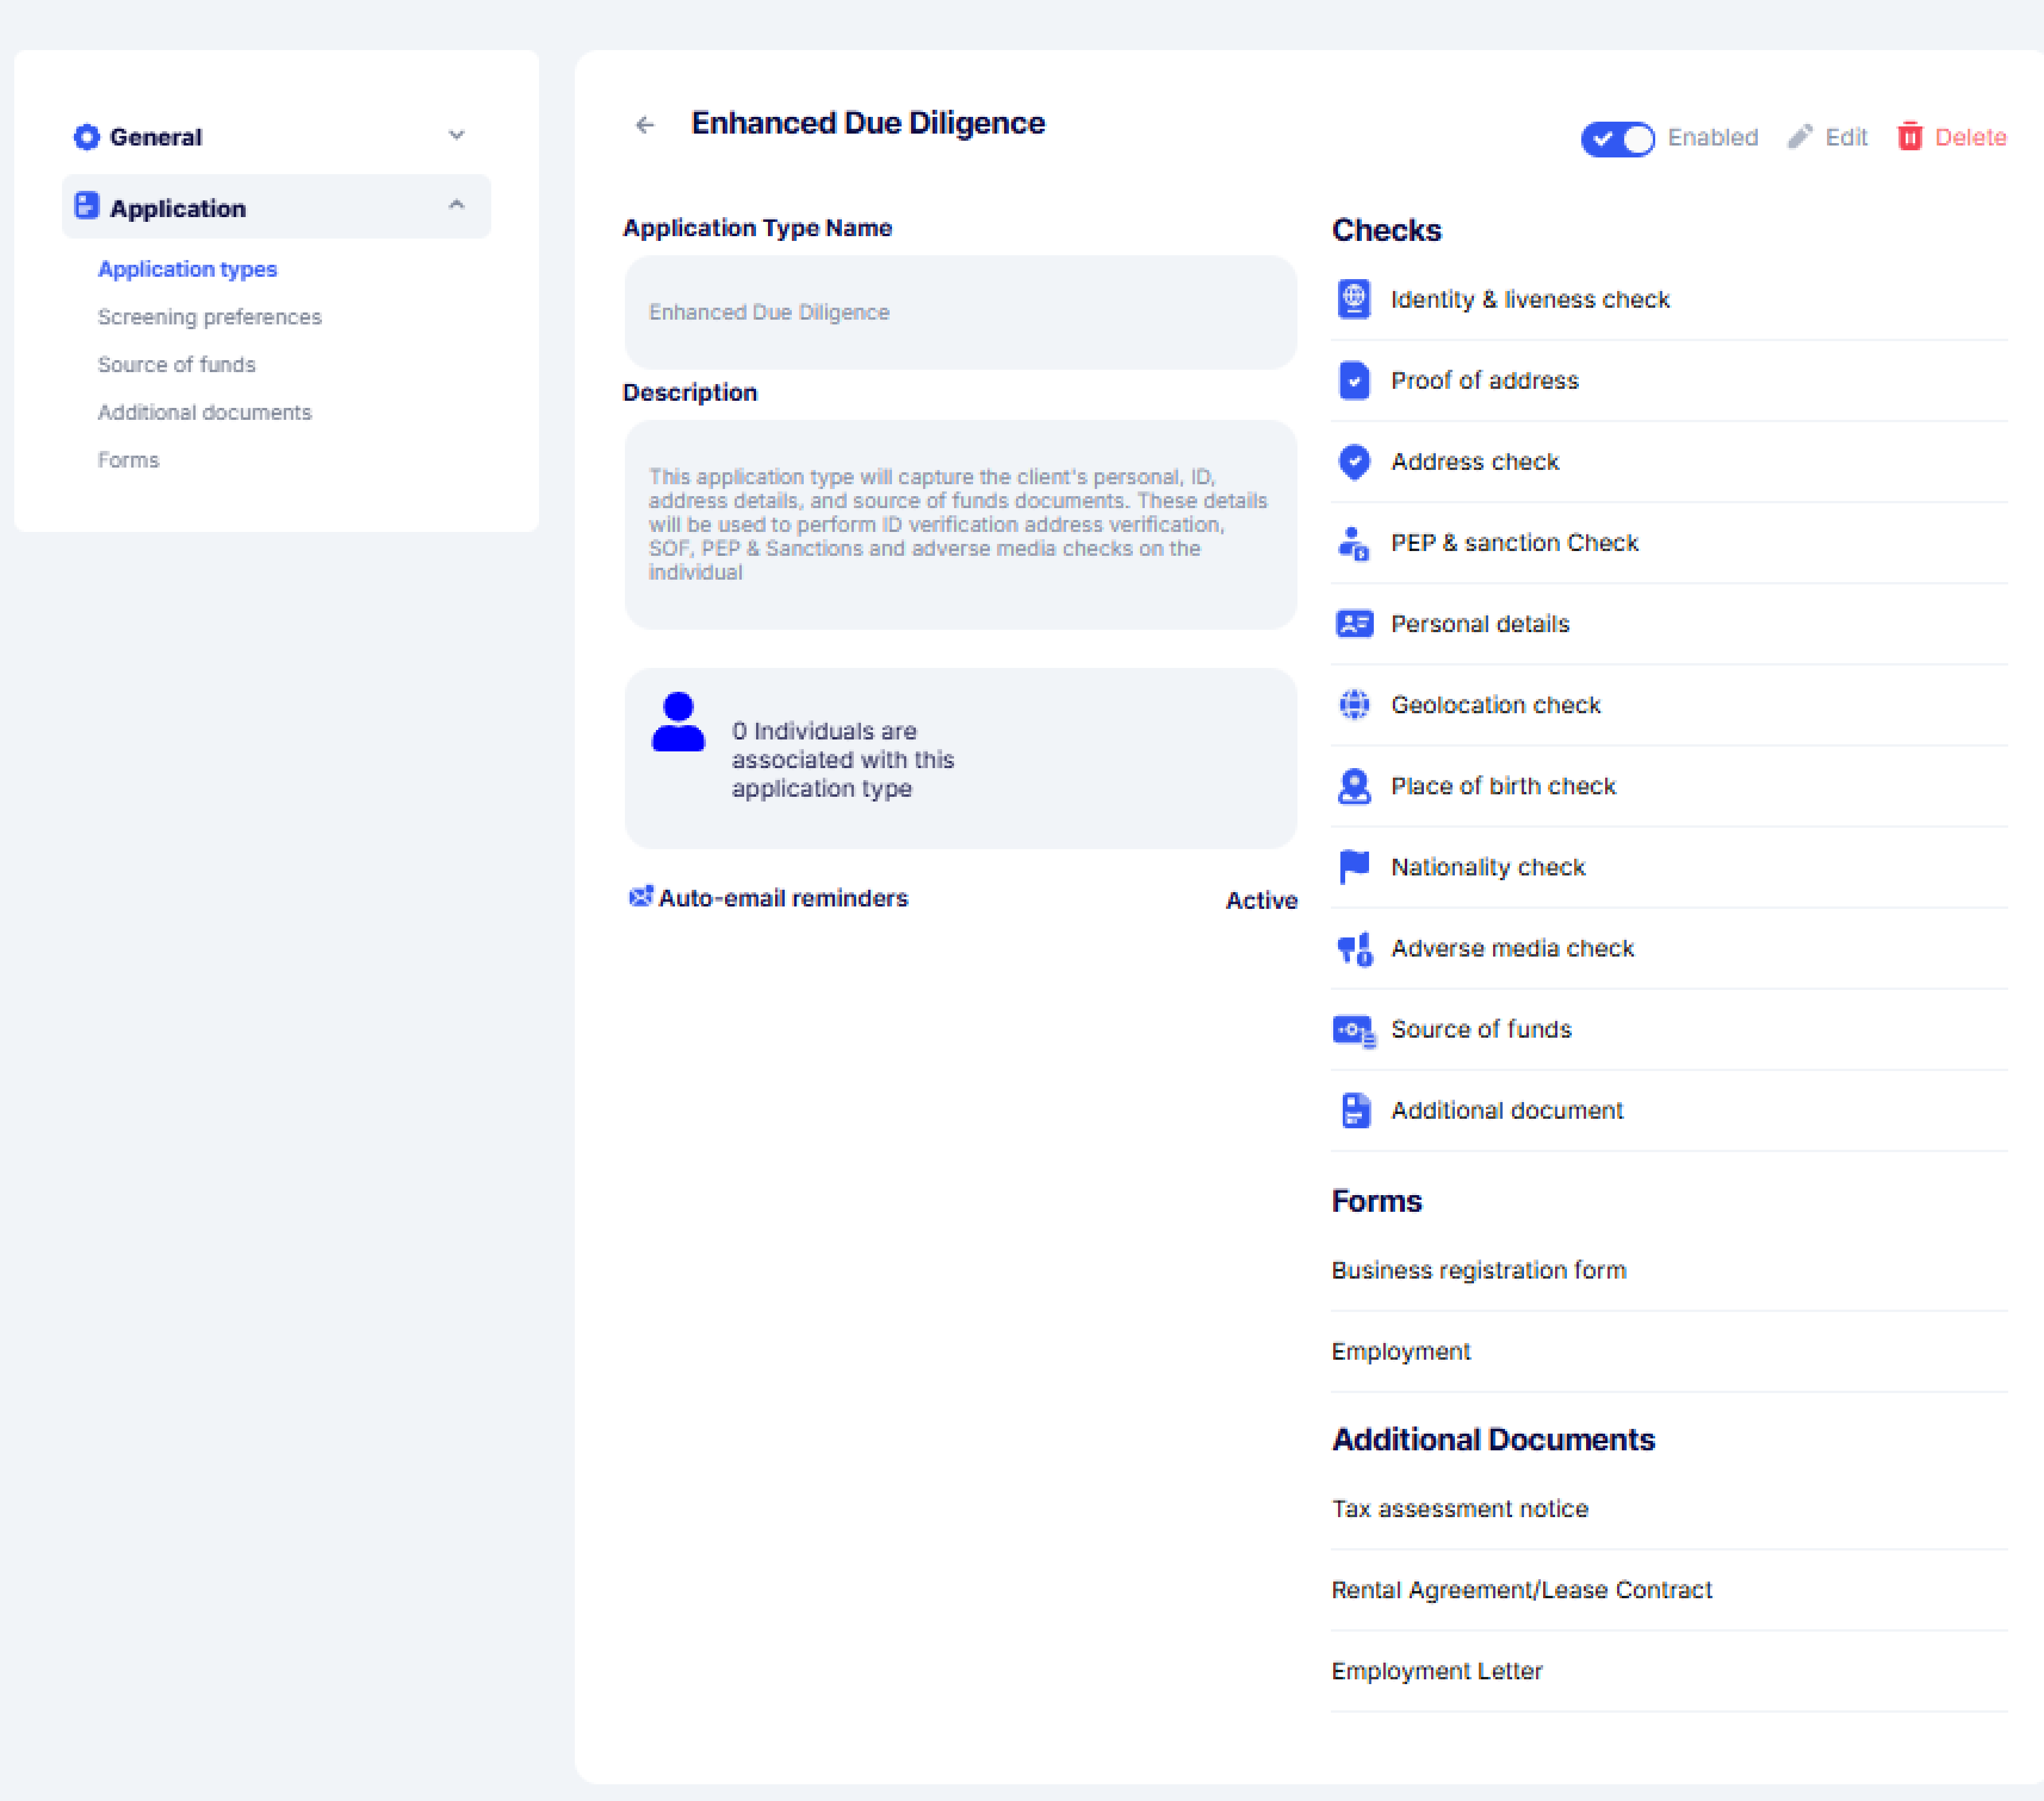Click the red trash Delete icon
Screen dimensions: 2044x1801
coord(1910,137)
